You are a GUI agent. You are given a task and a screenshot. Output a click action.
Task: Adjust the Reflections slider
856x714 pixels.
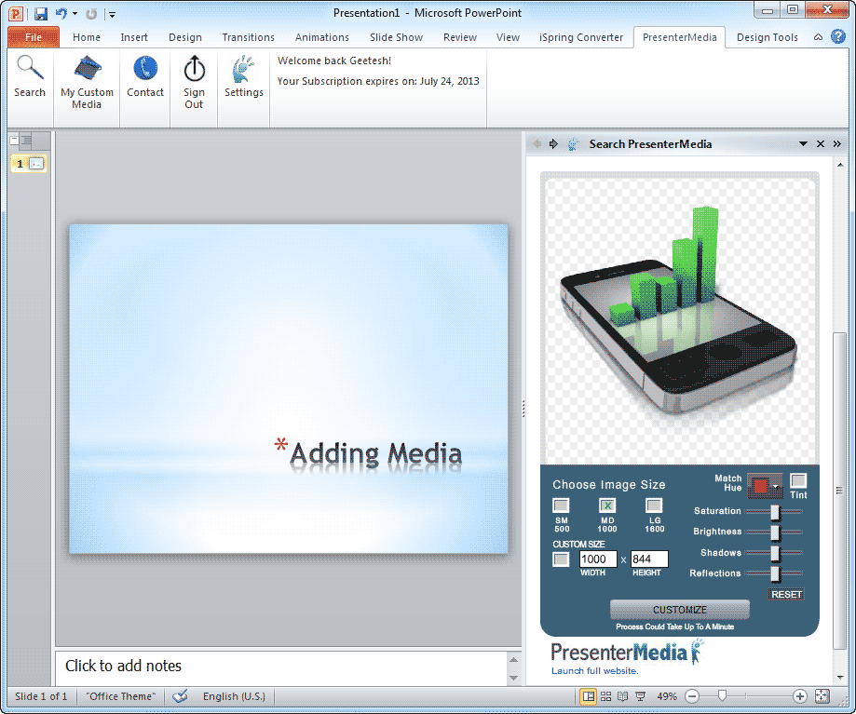point(775,573)
